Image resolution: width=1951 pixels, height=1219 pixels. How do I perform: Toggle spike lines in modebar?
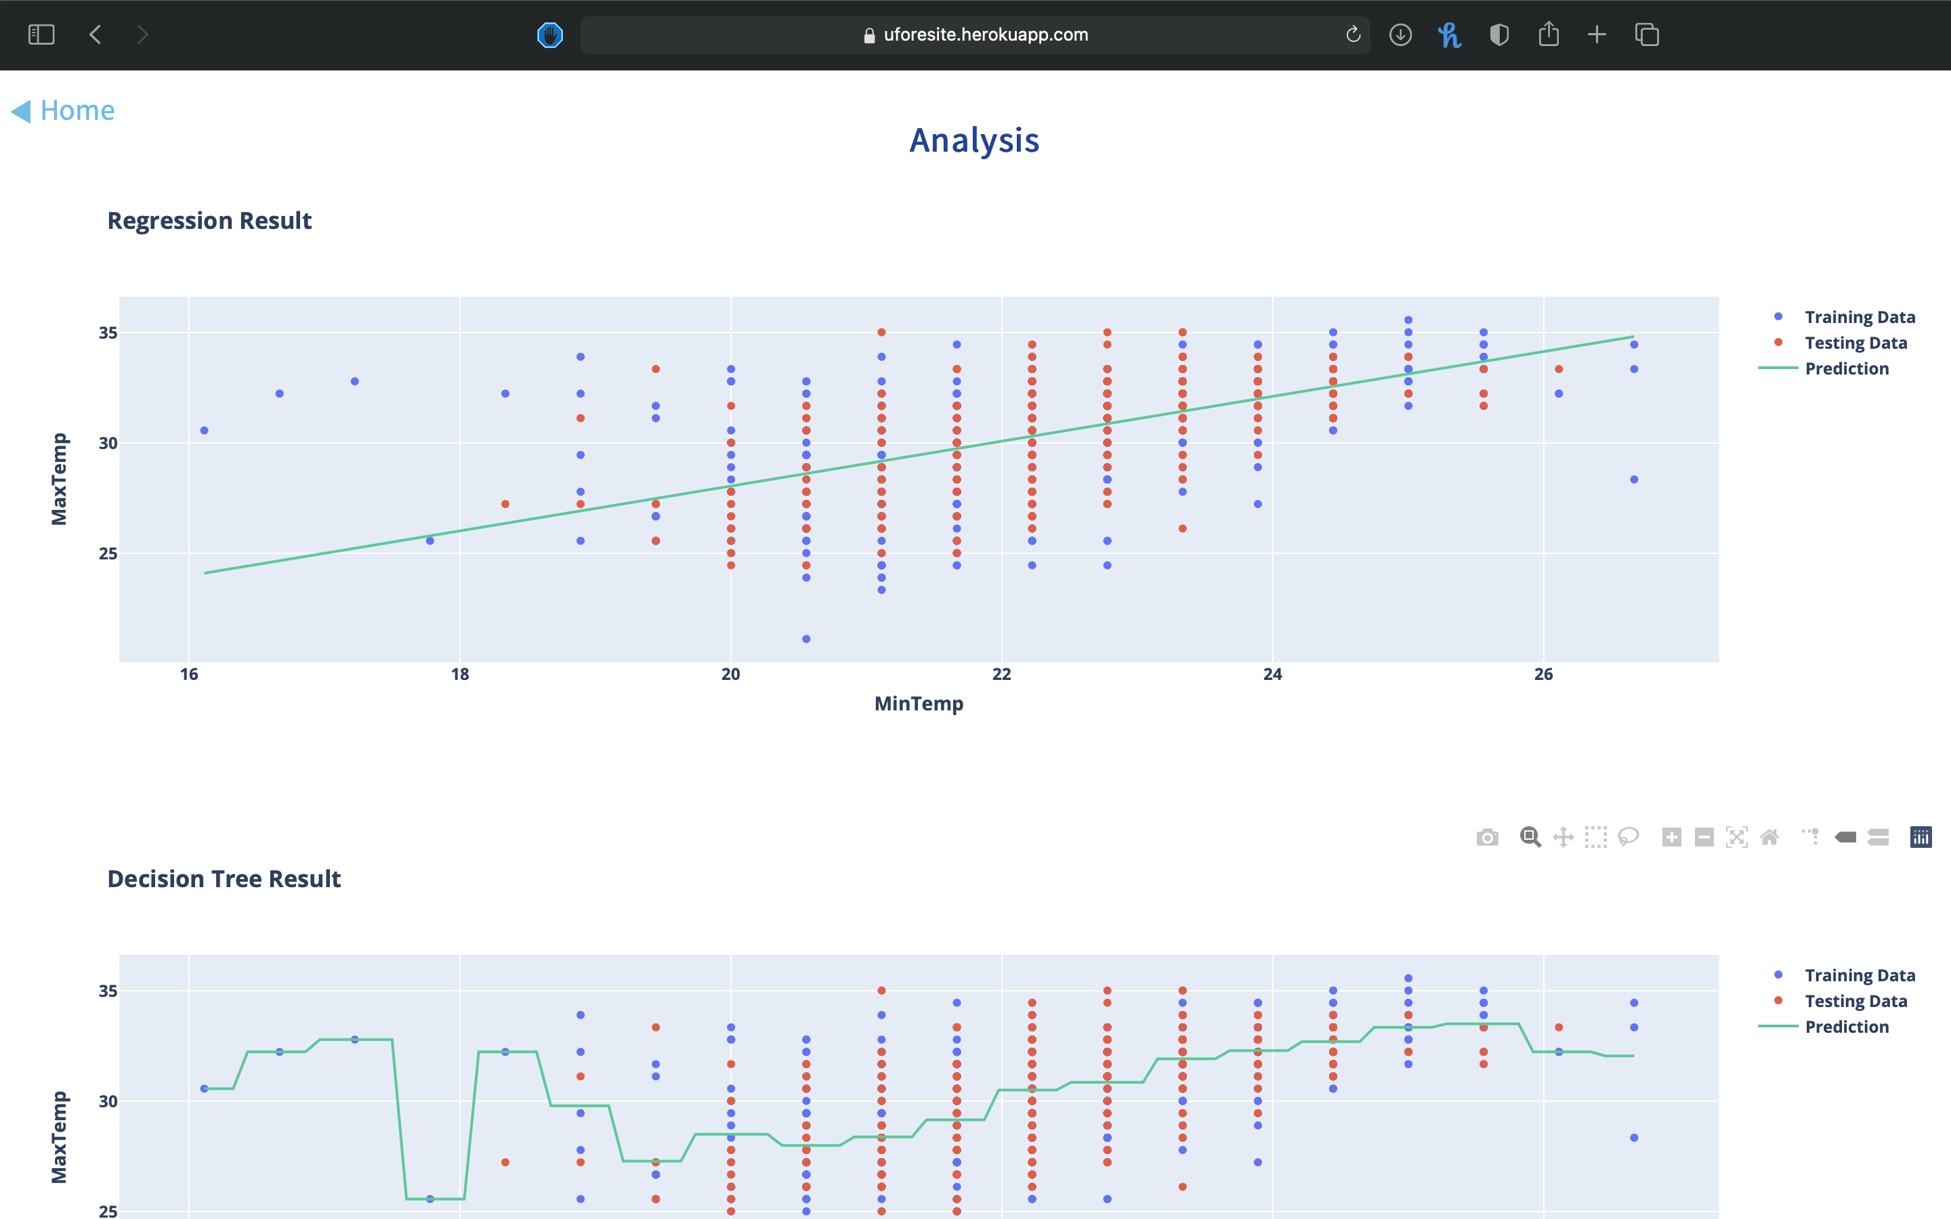(1811, 837)
